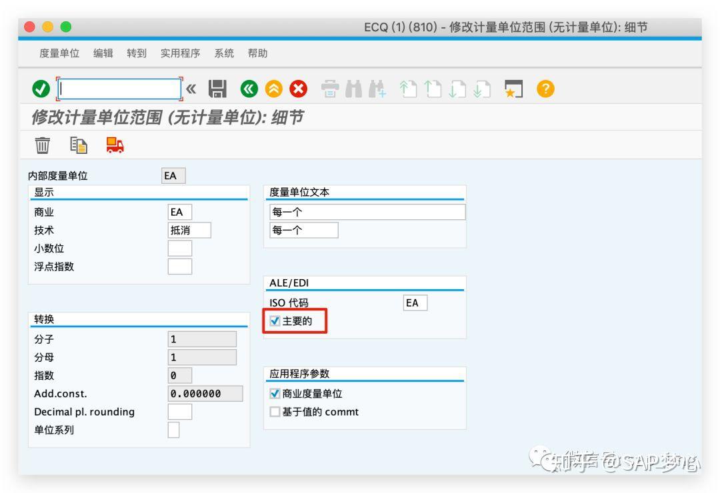Click the 分母 field
Image resolution: width=720 pixels, height=493 pixels.
click(203, 357)
